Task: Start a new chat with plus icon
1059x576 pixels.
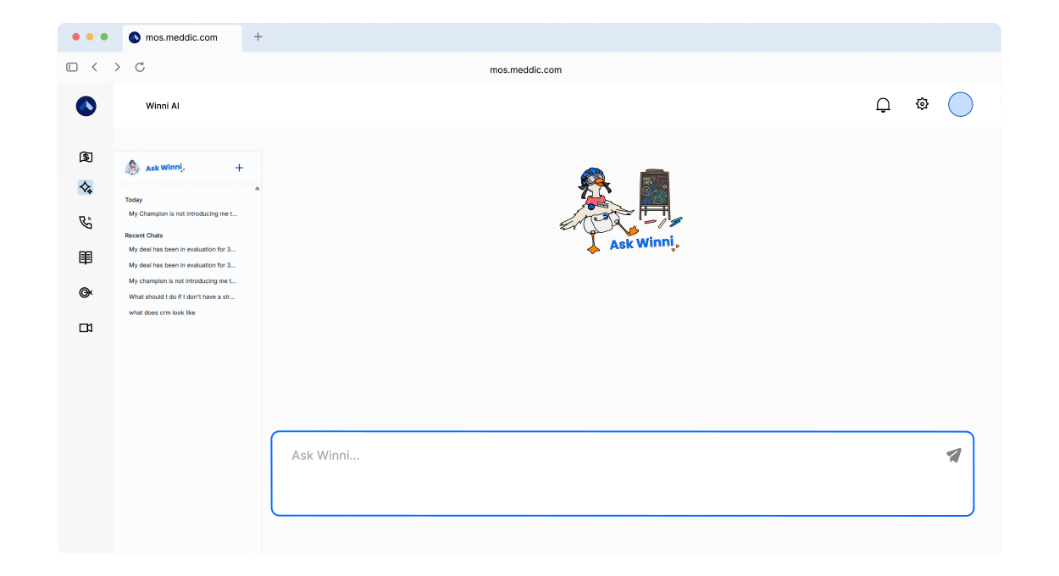Action: coord(239,168)
